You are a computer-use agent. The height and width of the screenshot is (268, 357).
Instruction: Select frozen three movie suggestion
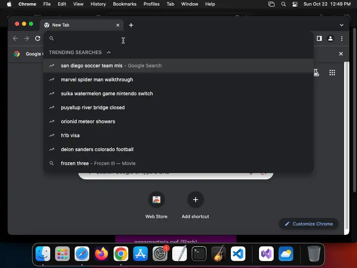click(178, 163)
